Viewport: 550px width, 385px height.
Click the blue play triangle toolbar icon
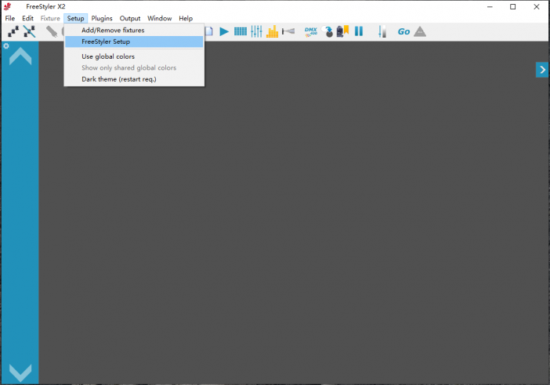pos(224,31)
